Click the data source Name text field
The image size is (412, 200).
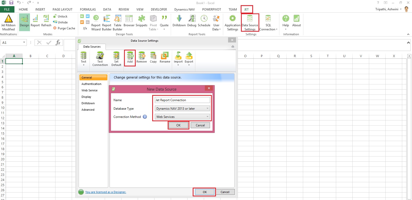click(182, 100)
